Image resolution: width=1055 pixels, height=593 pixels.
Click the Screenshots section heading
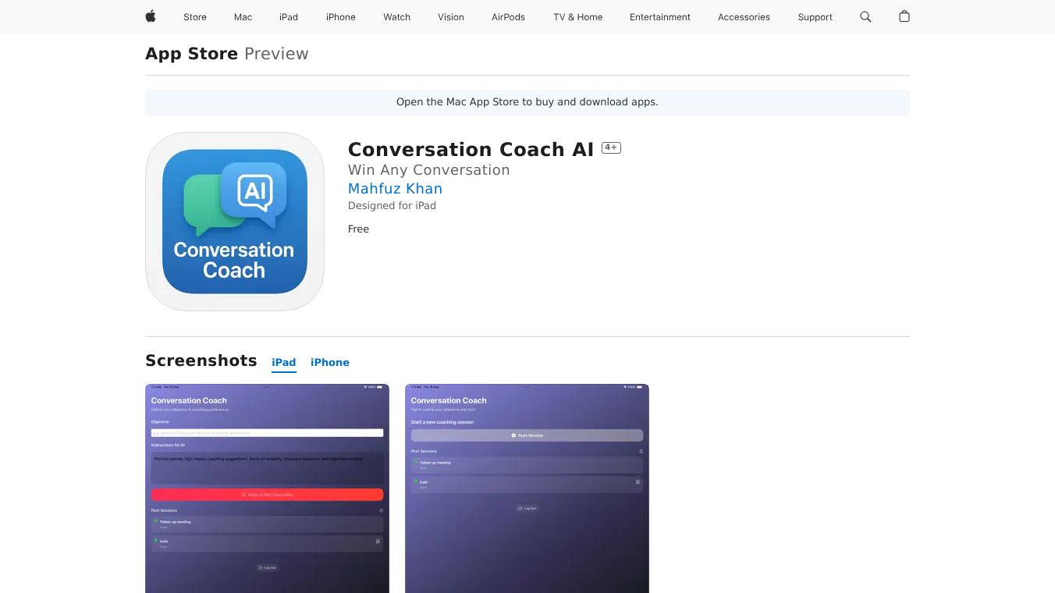click(x=201, y=360)
